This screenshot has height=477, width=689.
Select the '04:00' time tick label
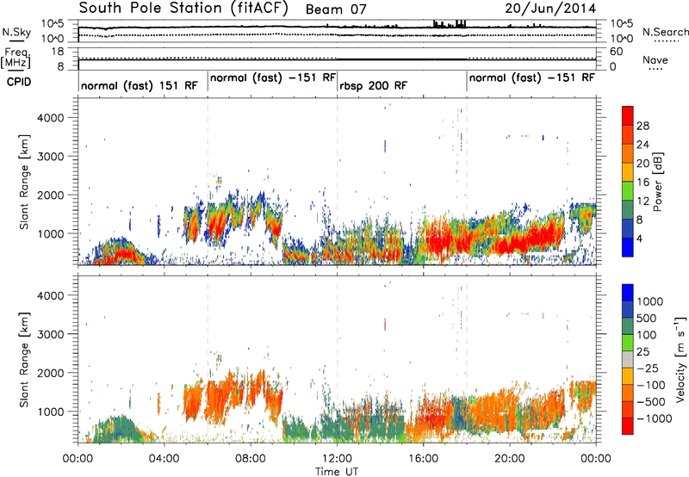point(164,459)
